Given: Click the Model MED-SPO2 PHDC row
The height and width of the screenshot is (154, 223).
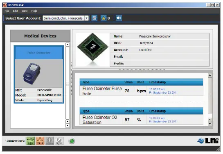Looking at the screenshot, I should (x=39, y=95).
